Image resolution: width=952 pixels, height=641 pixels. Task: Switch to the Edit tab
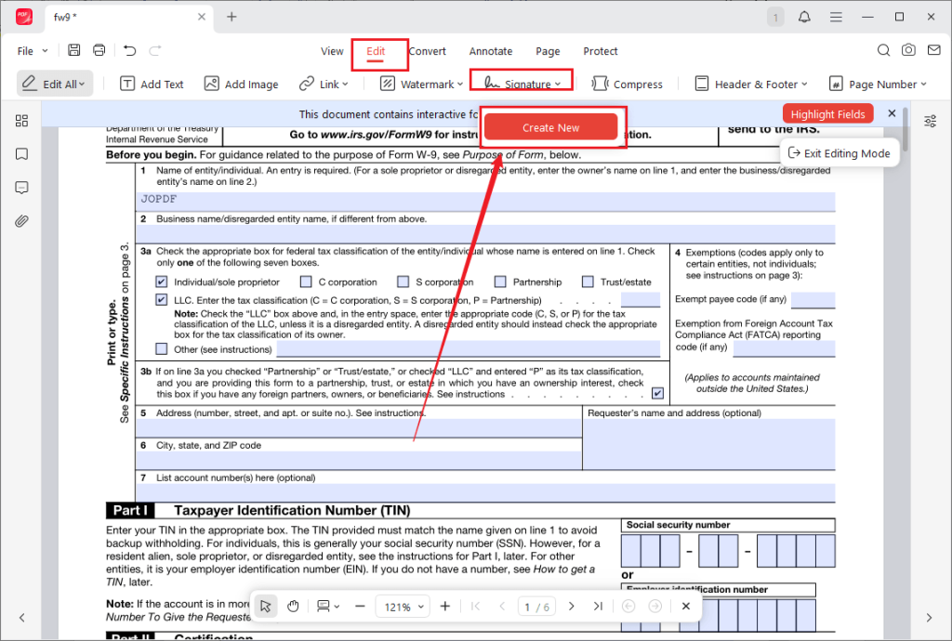tap(376, 51)
